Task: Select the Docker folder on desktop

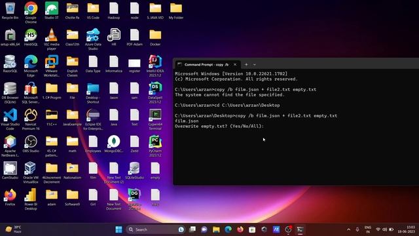Action: (155, 37)
